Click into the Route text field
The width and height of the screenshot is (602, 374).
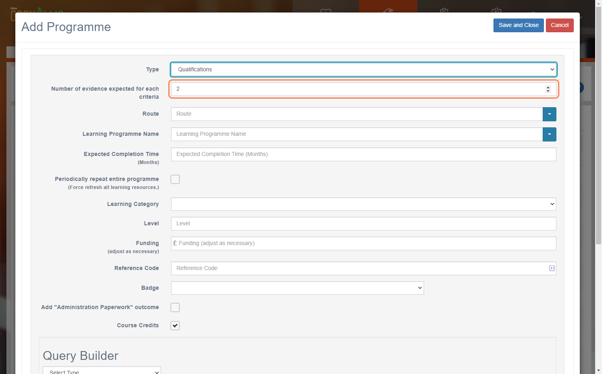tap(357, 114)
